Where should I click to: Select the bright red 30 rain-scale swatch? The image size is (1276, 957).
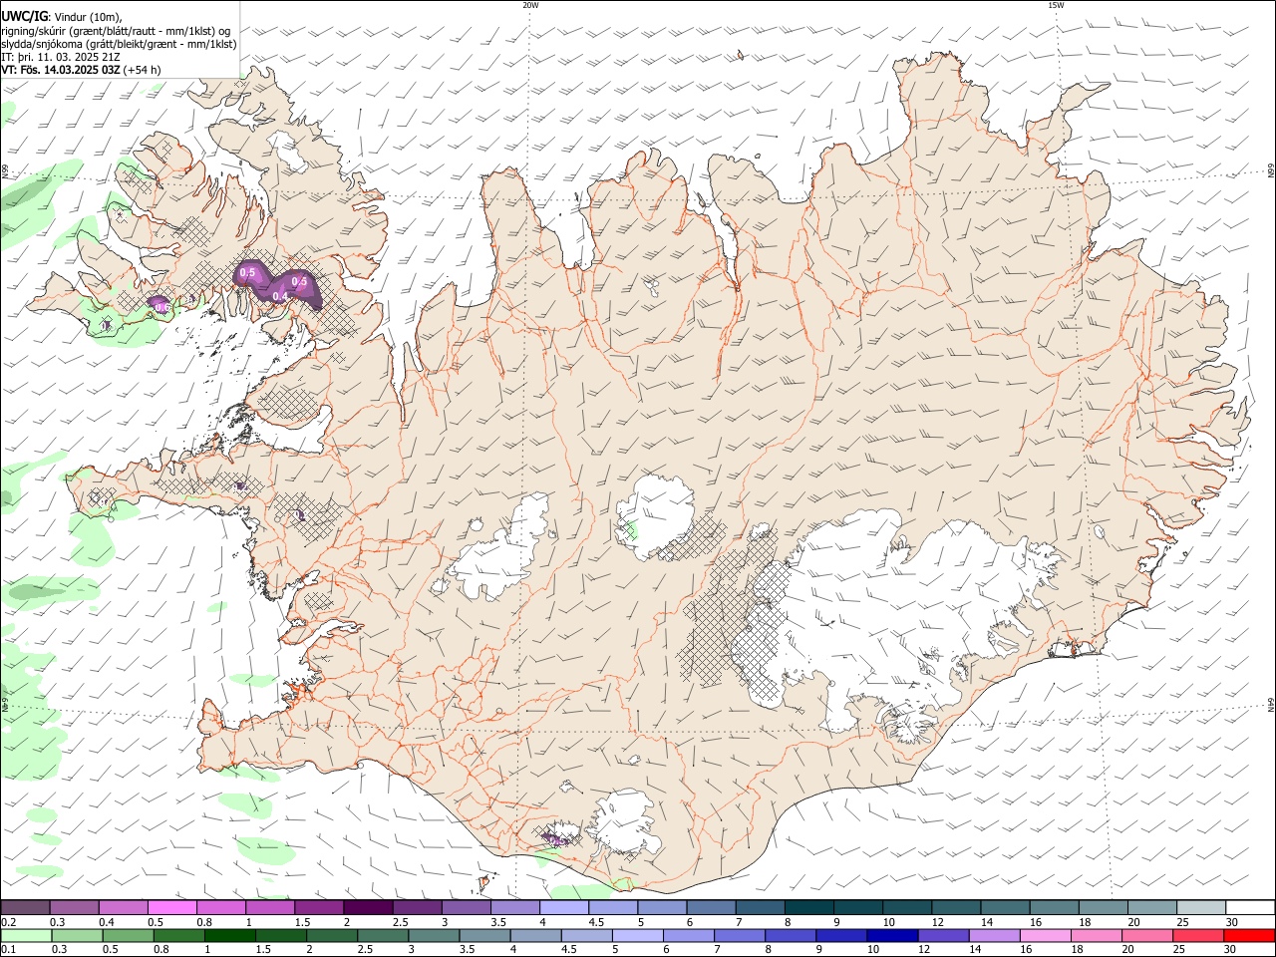click(x=1248, y=935)
